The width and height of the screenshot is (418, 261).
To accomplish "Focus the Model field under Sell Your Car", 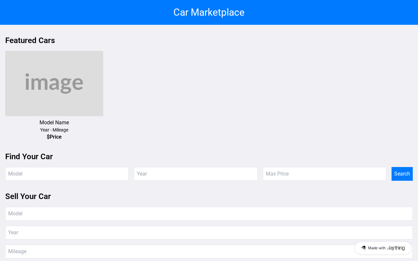I will click(x=209, y=214).
